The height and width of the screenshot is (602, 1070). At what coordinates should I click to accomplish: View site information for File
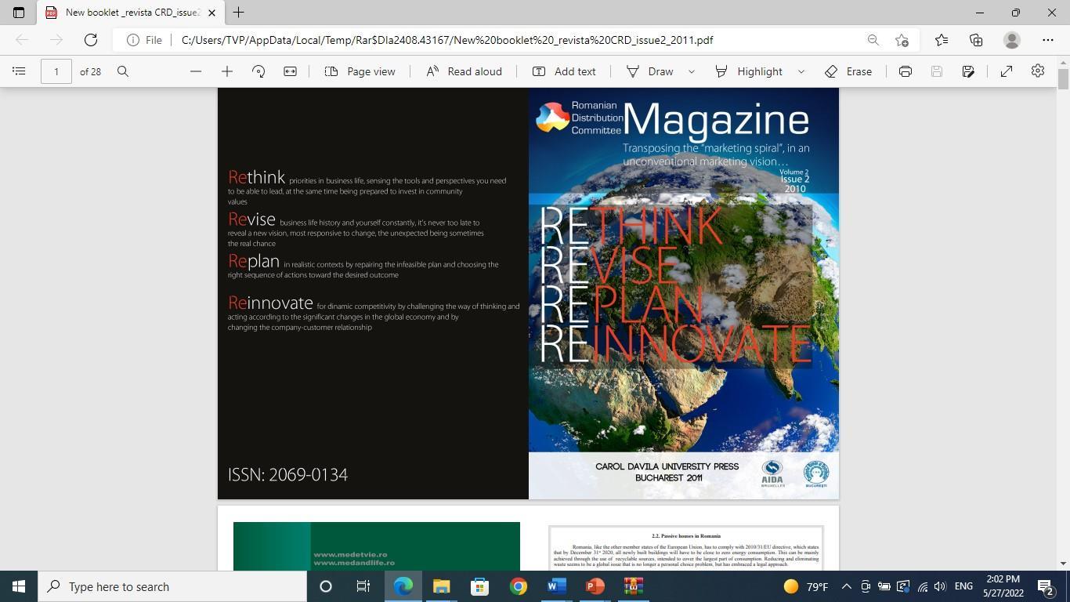tap(145, 40)
